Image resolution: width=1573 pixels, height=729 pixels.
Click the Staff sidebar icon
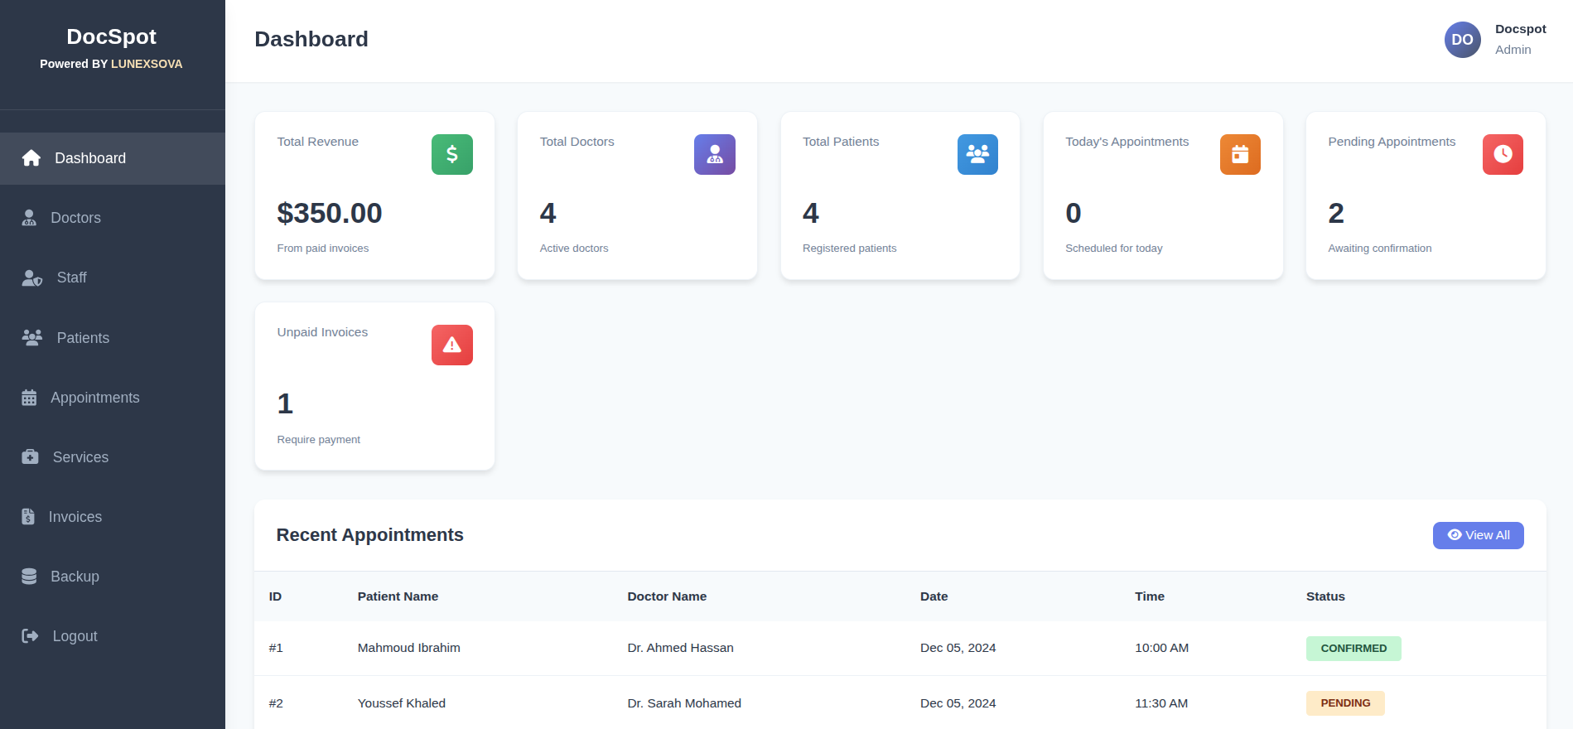(31, 278)
